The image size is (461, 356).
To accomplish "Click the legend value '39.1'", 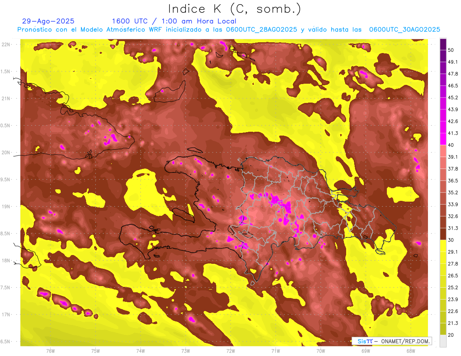I will point(453,157).
